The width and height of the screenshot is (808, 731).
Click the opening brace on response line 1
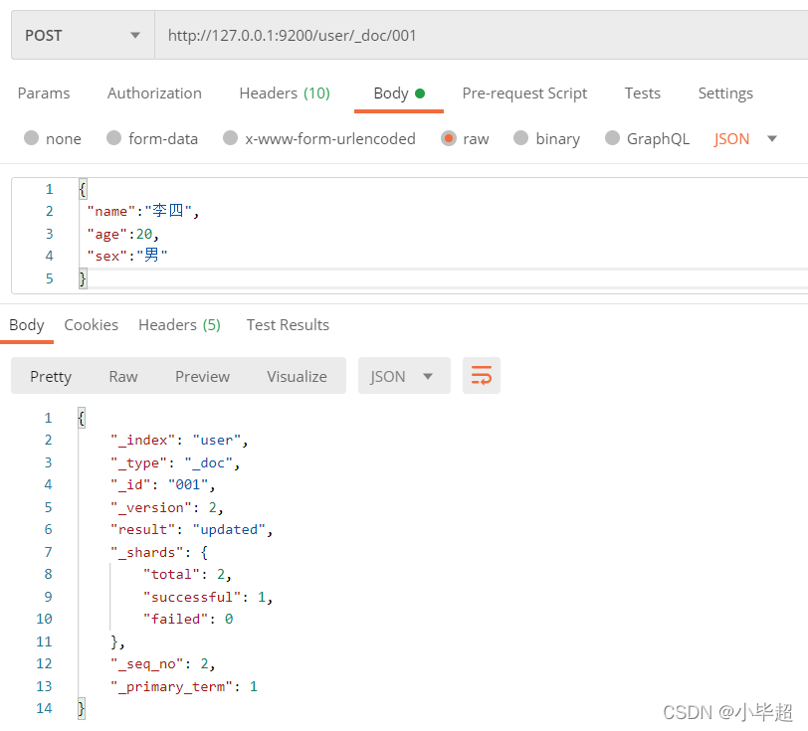pyautogui.click(x=81, y=418)
